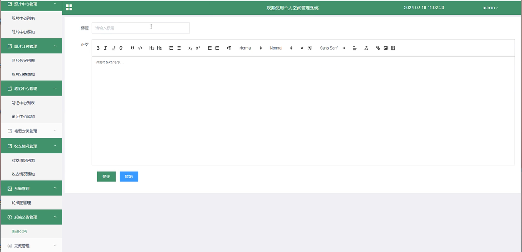Apply Heading 2 with the H2 icon
The height and width of the screenshot is (252, 522).
point(159,48)
